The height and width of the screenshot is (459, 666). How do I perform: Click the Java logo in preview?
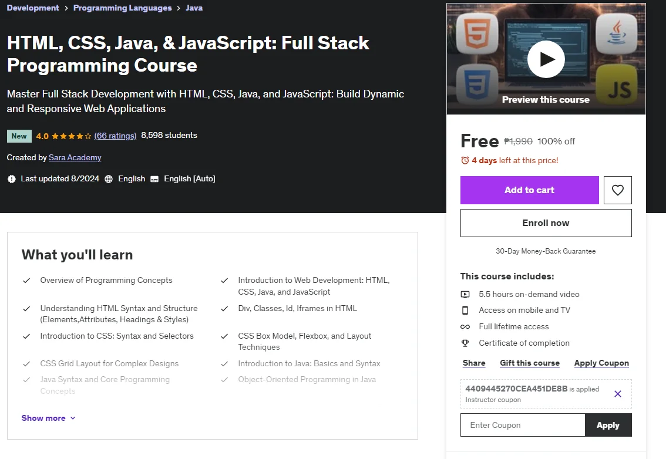tap(616, 33)
